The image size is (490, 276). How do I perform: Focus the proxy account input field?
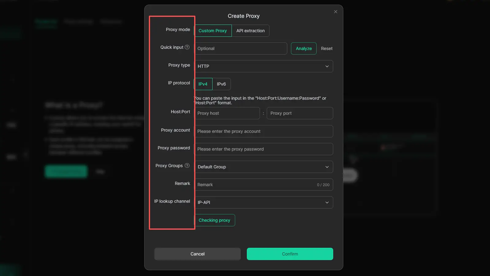(x=263, y=131)
